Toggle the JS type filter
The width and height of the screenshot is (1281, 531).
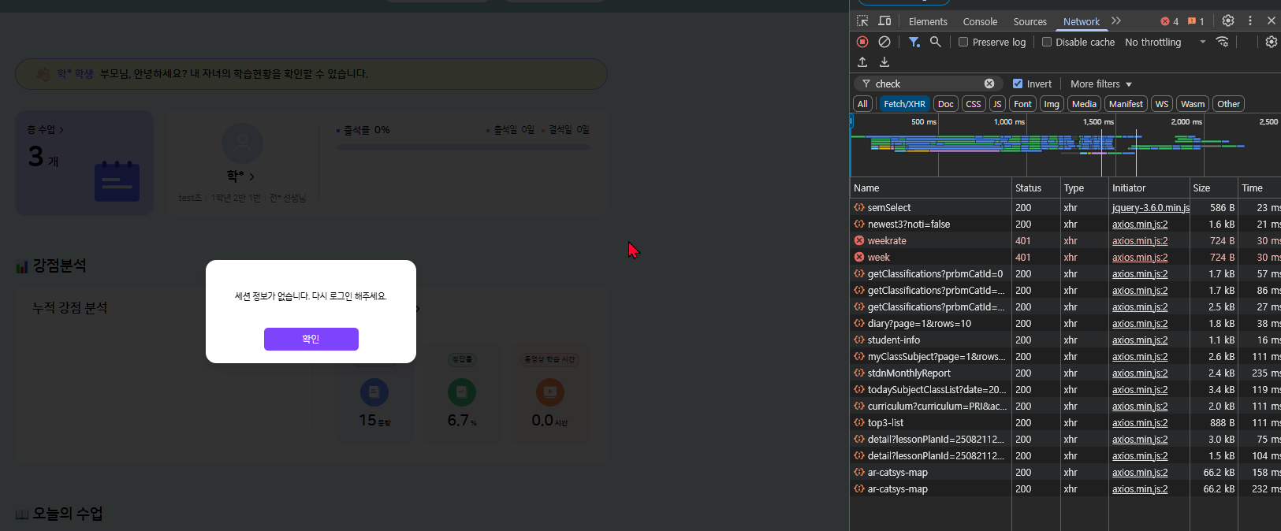click(997, 104)
